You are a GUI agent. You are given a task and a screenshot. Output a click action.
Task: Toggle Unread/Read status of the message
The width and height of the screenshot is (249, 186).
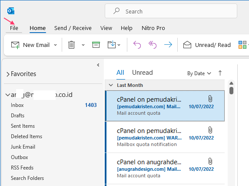(207, 45)
